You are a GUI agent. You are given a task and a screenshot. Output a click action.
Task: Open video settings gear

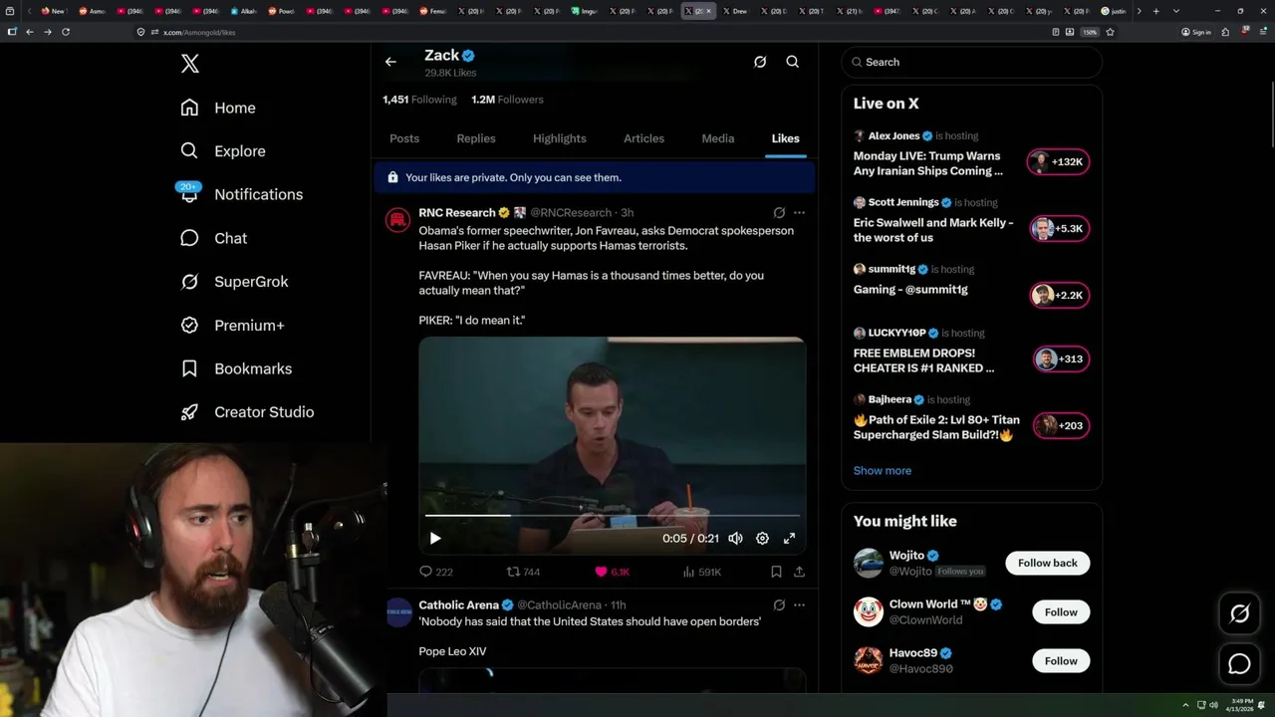click(x=762, y=539)
